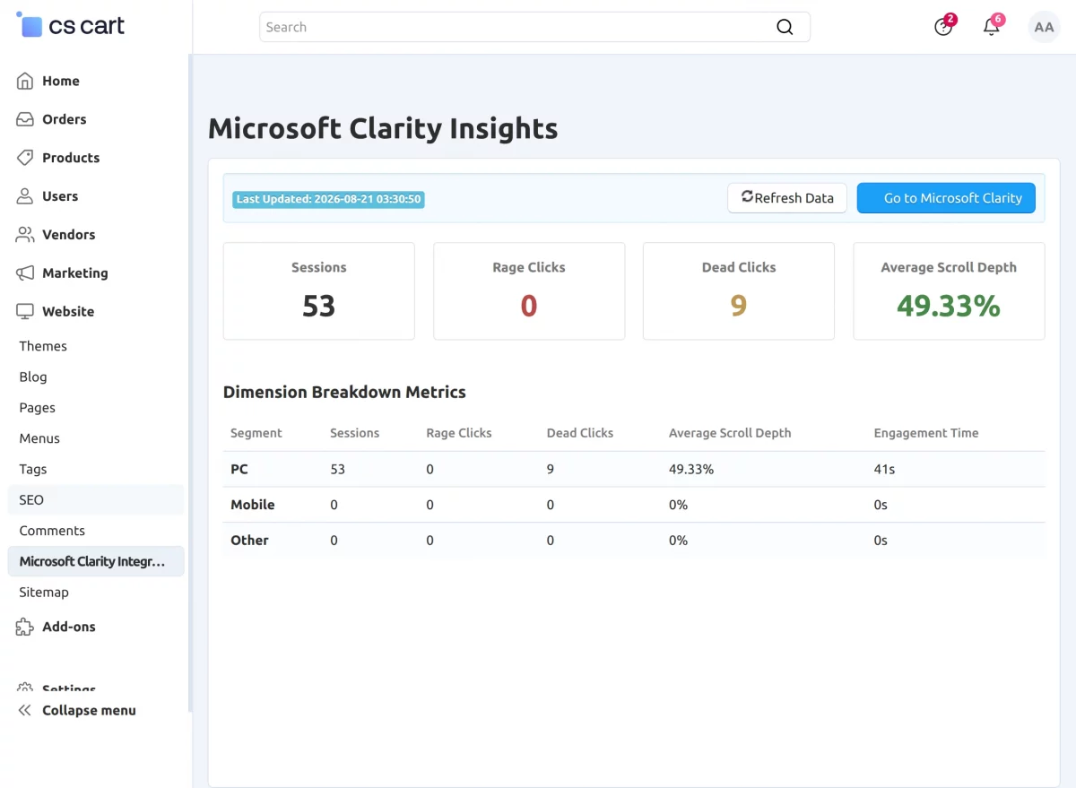The image size is (1076, 788).
Task: Click the 49.33% value in PC row
Action: (691, 469)
